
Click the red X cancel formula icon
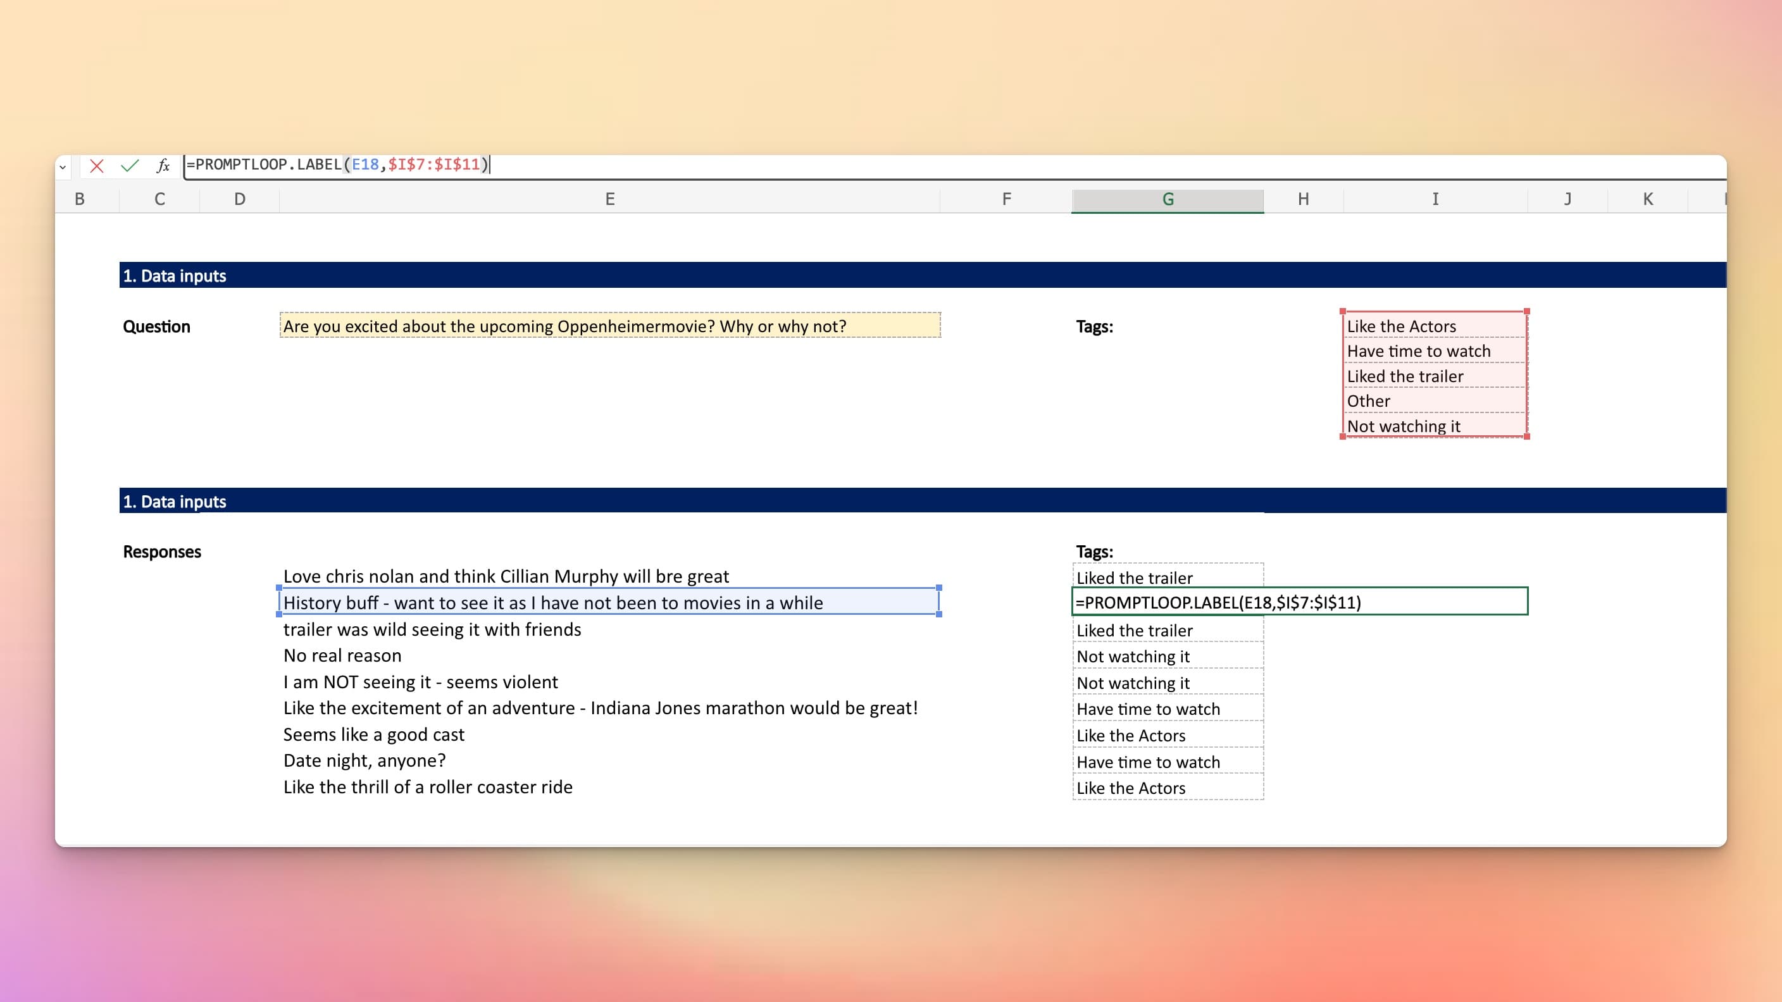point(97,165)
